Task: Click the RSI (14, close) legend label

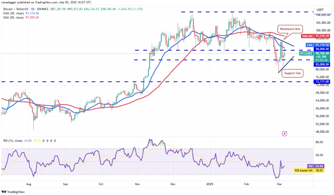Action: point(13,141)
